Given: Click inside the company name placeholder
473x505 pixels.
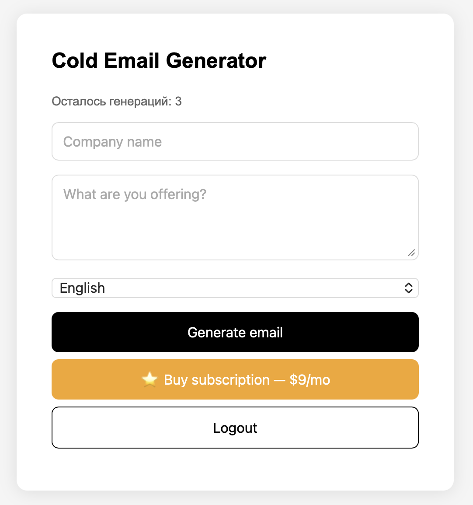Looking at the screenshot, I should point(112,141).
